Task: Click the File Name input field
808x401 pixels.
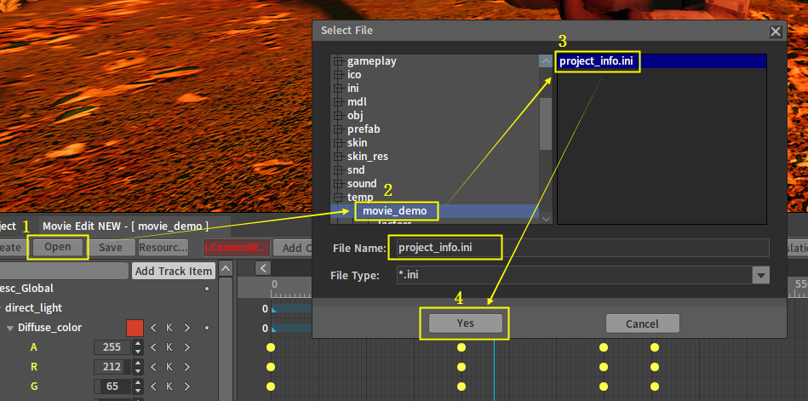Action: point(579,248)
